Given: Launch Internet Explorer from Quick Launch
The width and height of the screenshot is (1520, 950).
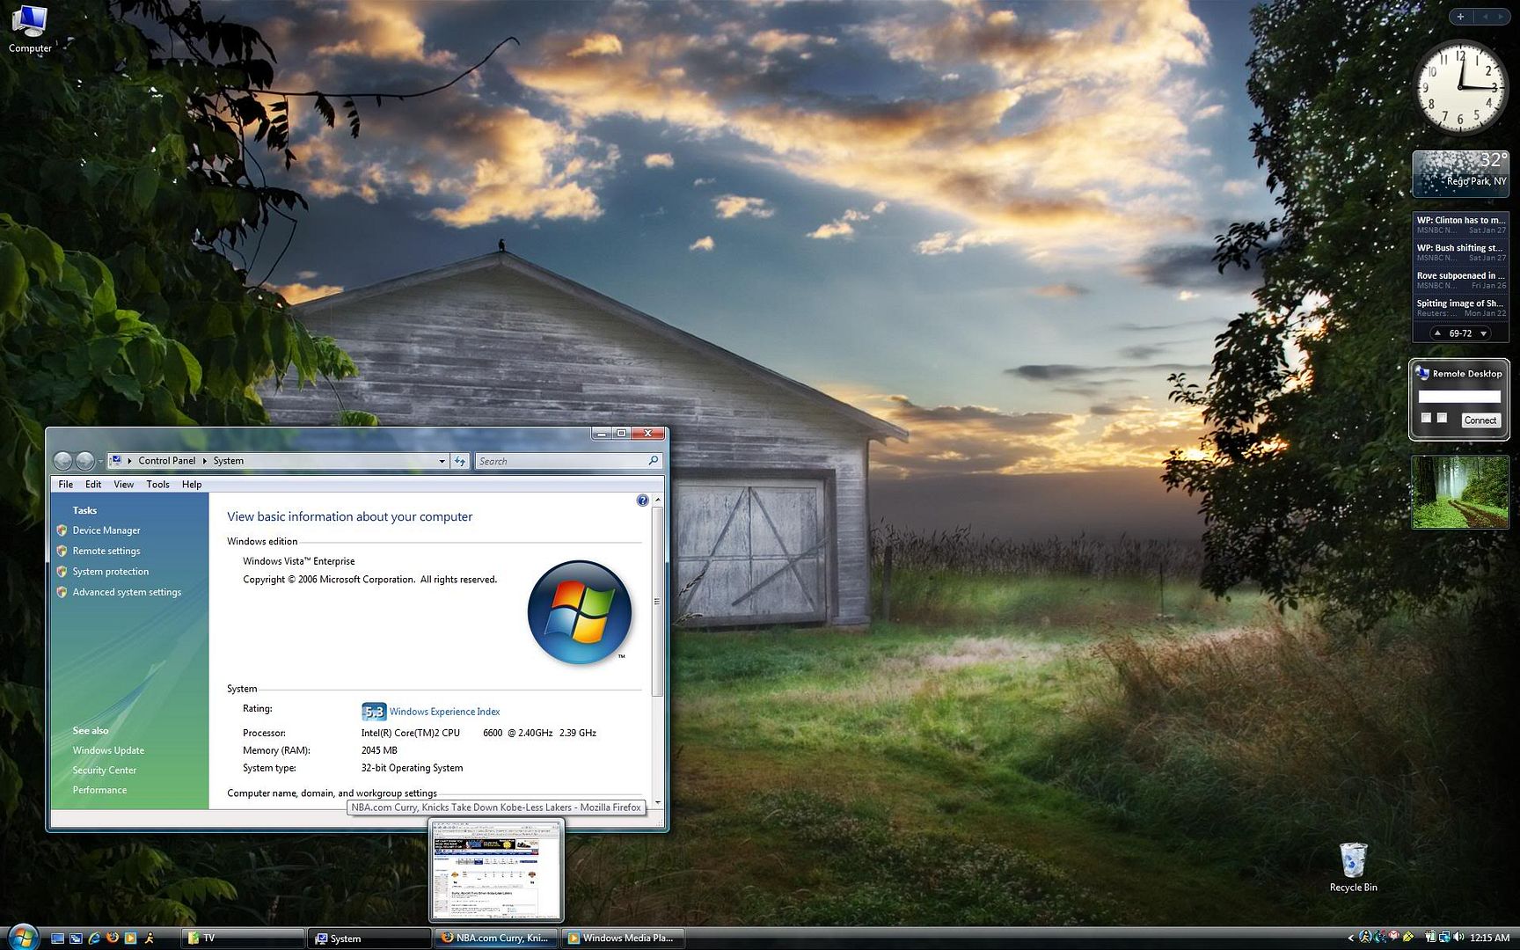Looking at the screenshot, I should coord(94,938).
